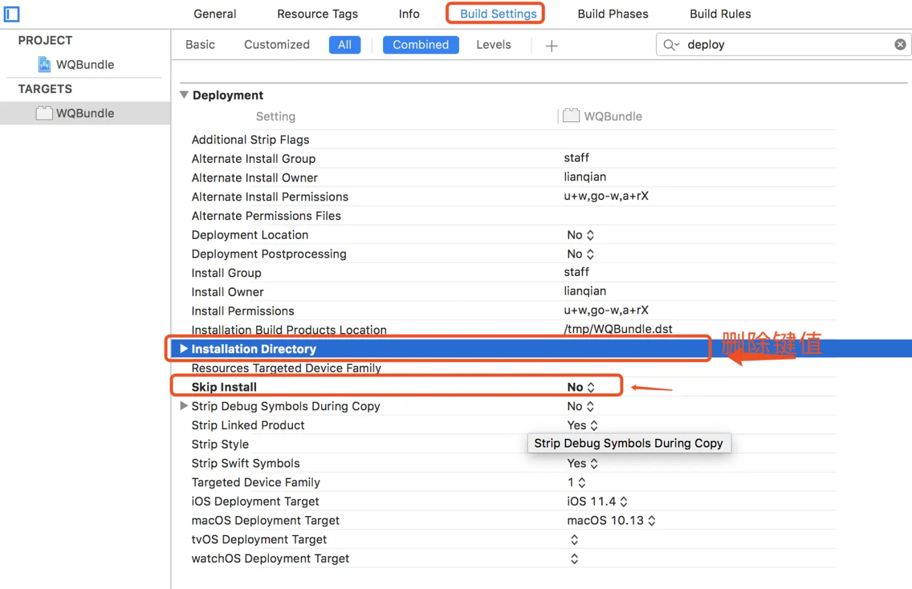Image resolution: width=912 pixels, height=589 pixels.
Task: Change Strip Linked Product value
Action: 582,425
